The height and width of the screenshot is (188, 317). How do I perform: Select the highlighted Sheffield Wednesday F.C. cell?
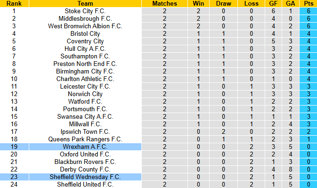coord(85,177)
